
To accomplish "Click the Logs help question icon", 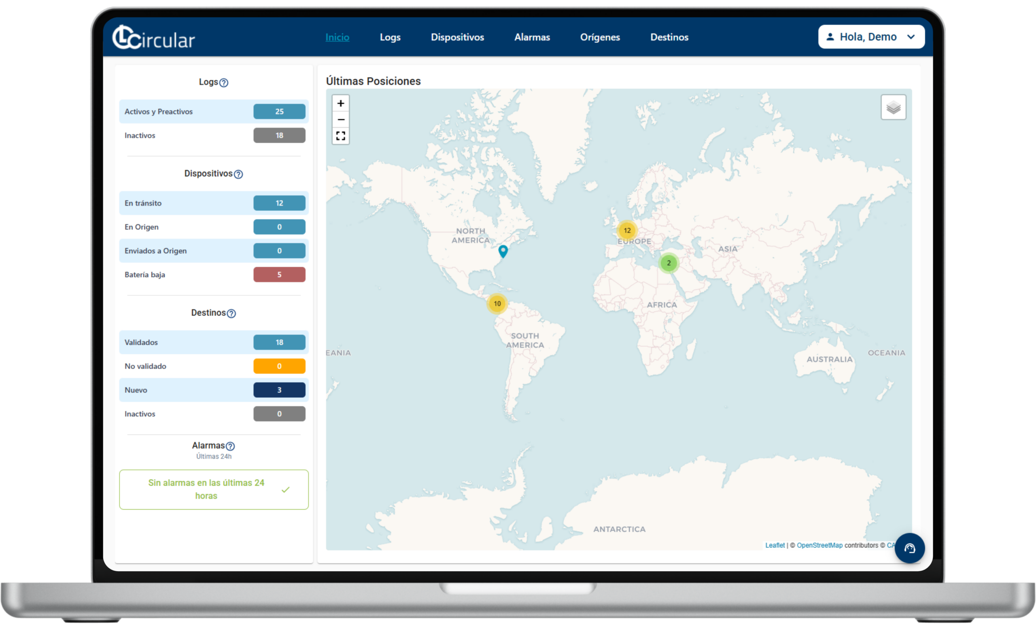I will pyautogui.click(x=224, y=83).
